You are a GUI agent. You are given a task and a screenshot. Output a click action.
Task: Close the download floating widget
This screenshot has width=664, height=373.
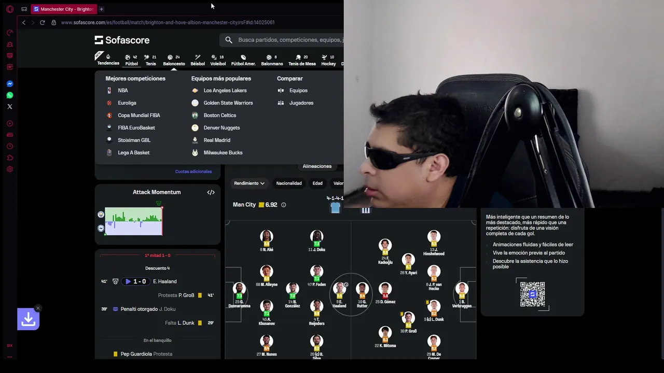coord(38,308)
